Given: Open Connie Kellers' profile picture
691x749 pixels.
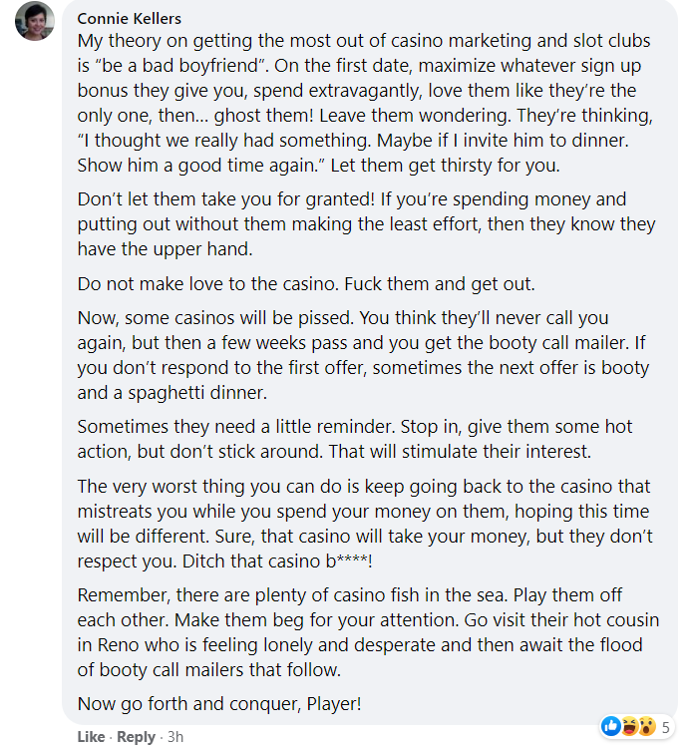Looking at the screenshot, I should point(35,22).
